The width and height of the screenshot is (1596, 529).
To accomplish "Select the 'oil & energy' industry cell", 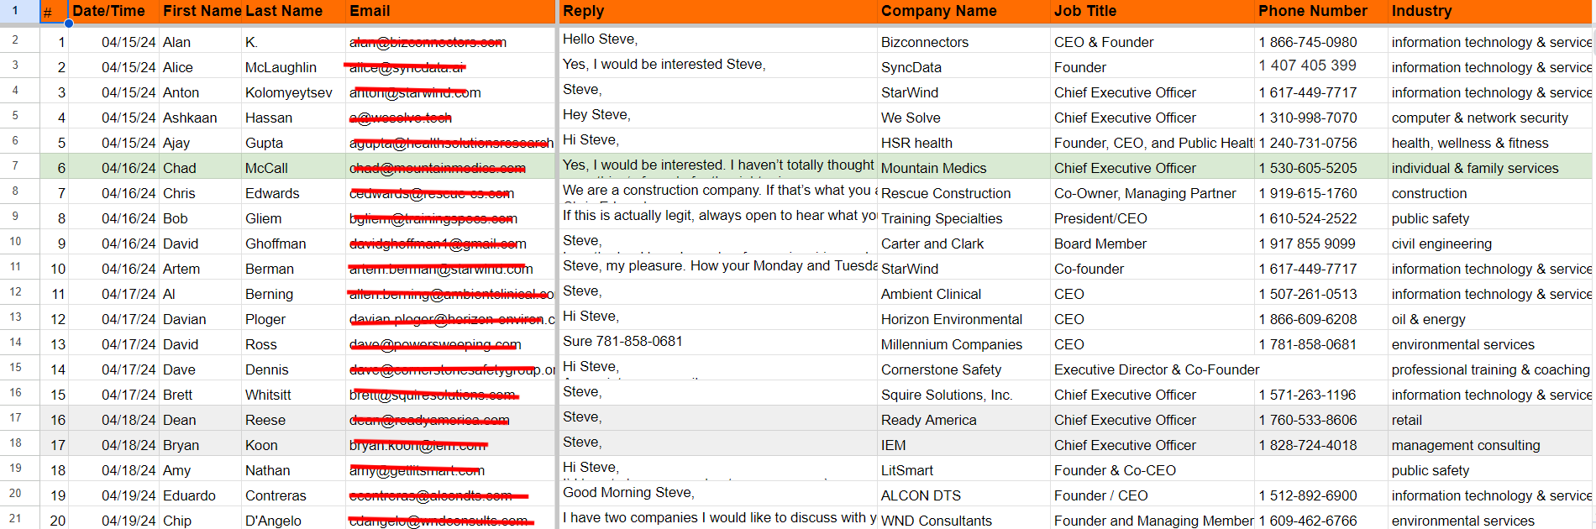I will pos(1490,319).
